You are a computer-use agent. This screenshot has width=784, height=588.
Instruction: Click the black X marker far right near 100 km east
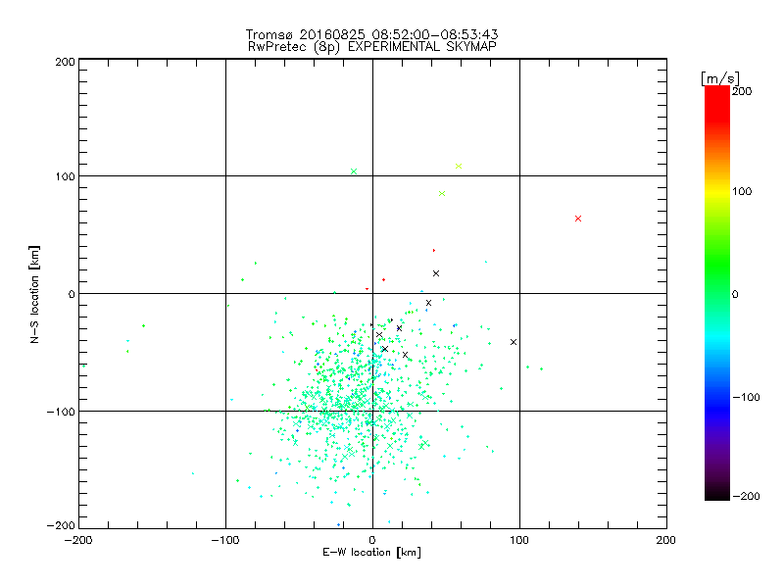[513, 342]
